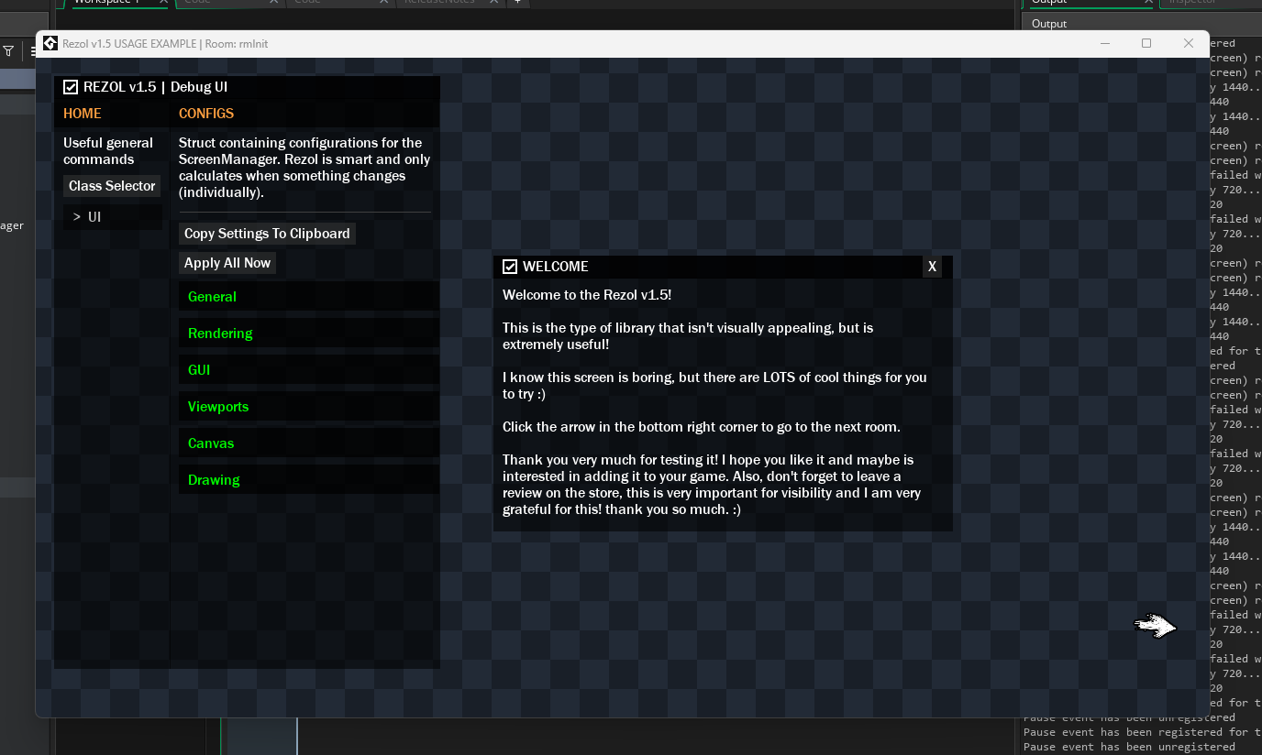1262x755 pixels.
Task: Click the hamburger menu icon near the filter
Action: (31, 50)
